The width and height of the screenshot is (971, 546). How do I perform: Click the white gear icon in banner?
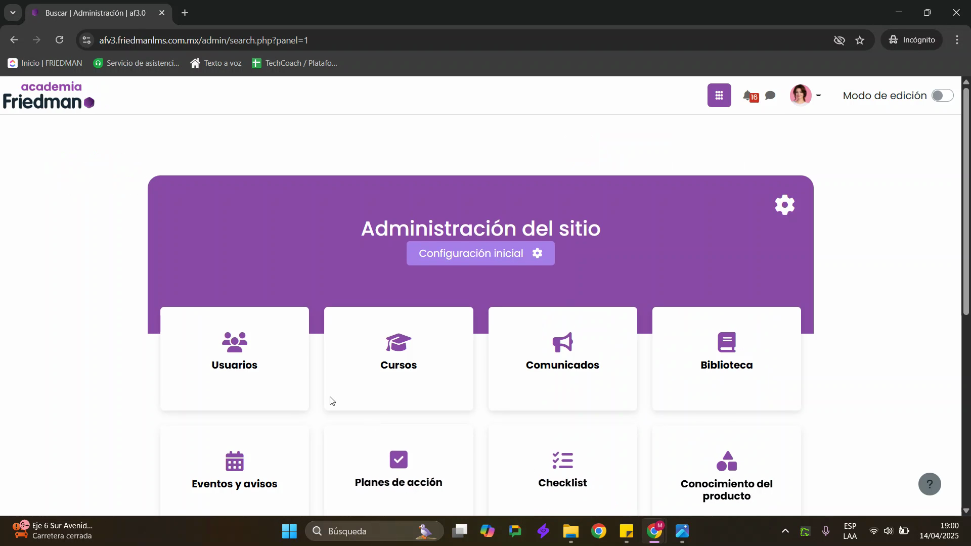(x=784, y=205)
